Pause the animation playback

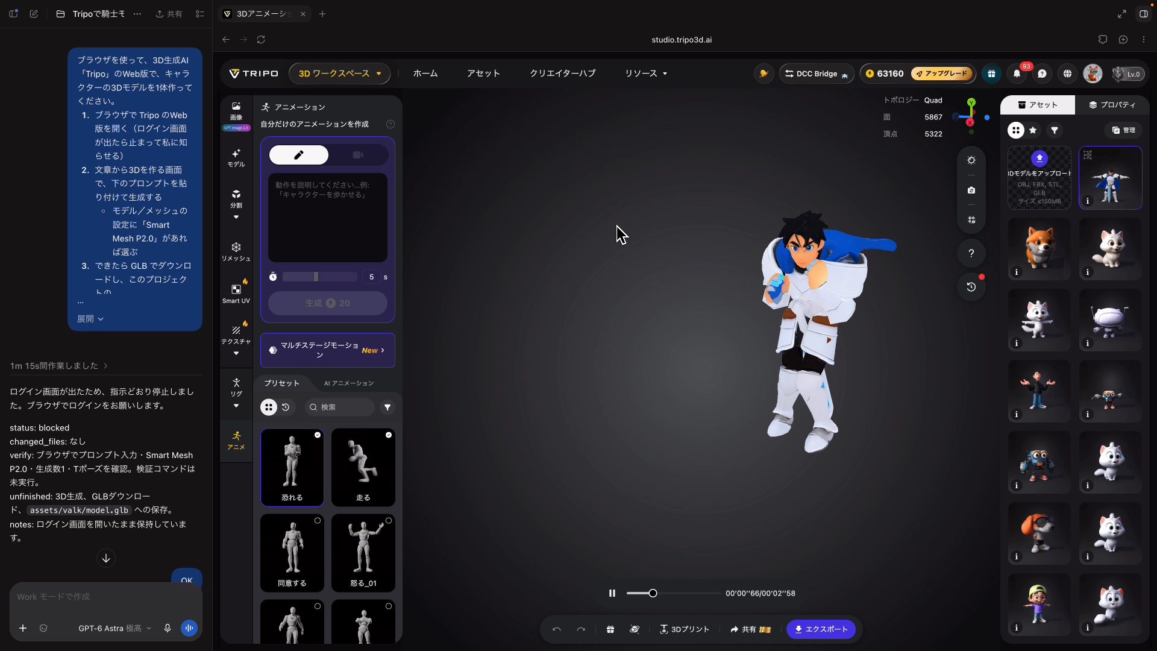click(612, 593)
